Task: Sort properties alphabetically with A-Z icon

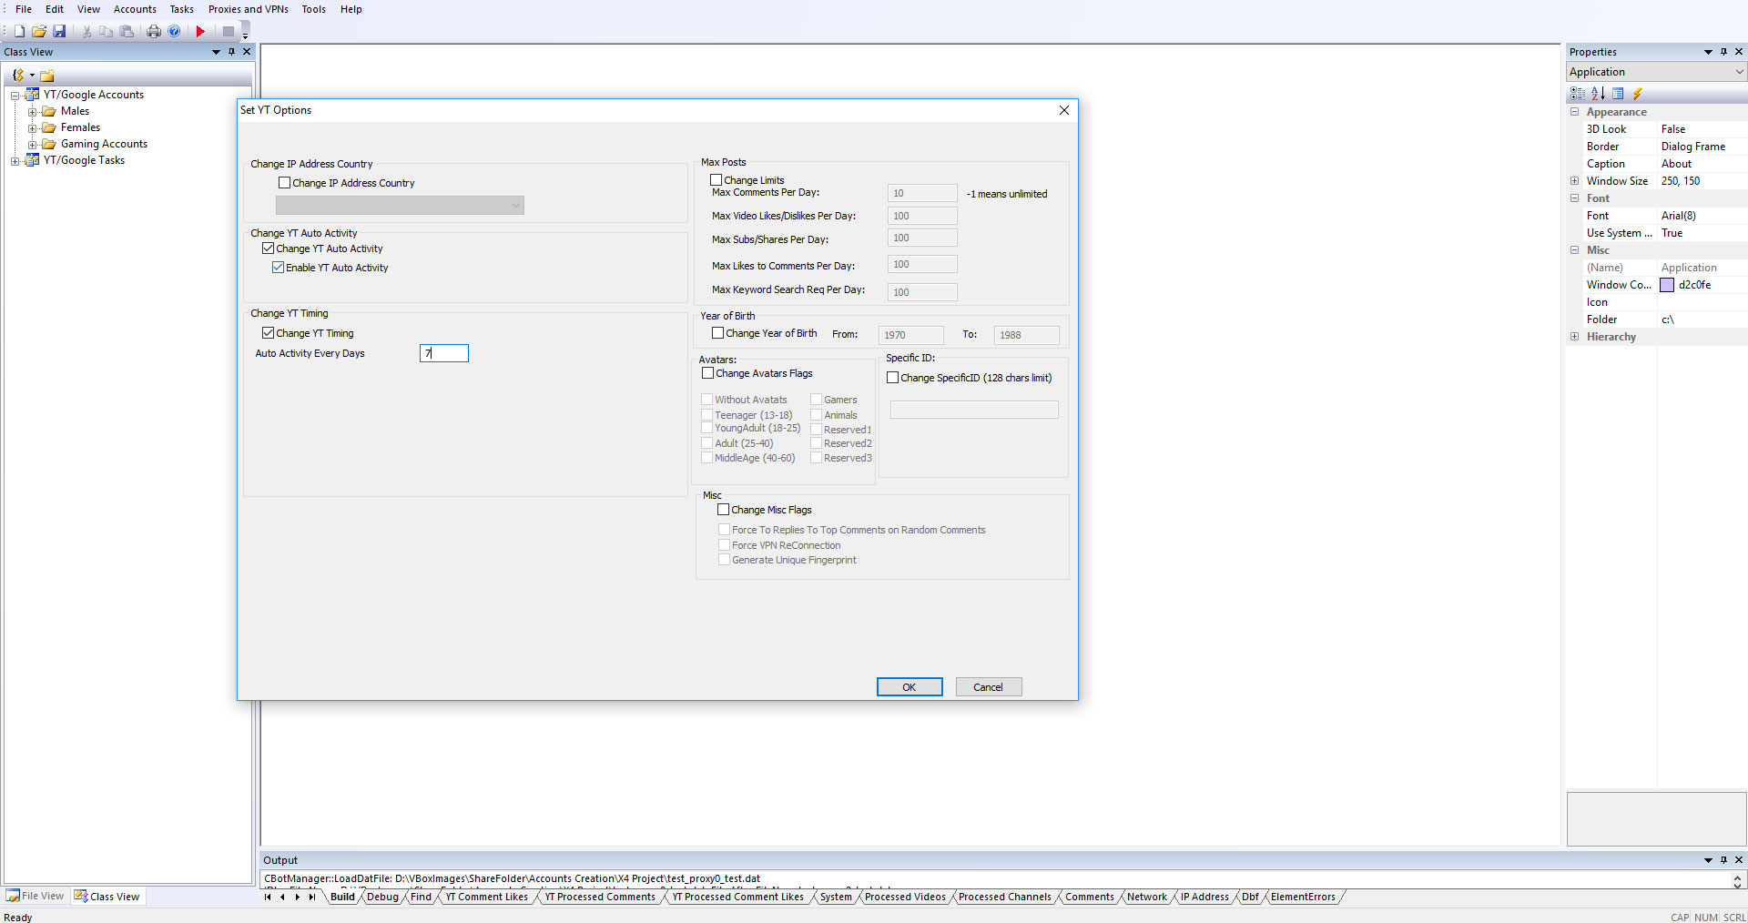Action: point(1598,94)
